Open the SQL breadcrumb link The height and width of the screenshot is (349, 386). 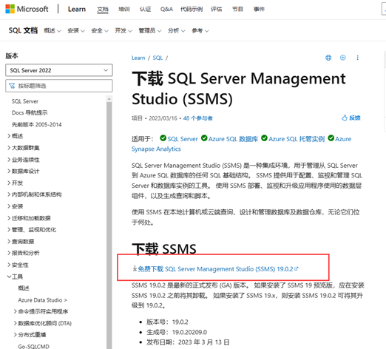(158, 58)
